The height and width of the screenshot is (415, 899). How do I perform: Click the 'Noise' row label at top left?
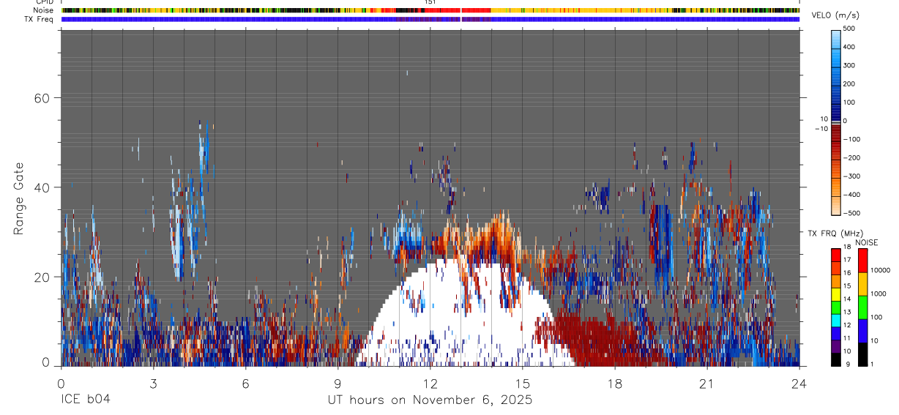[x=44, y=10]
